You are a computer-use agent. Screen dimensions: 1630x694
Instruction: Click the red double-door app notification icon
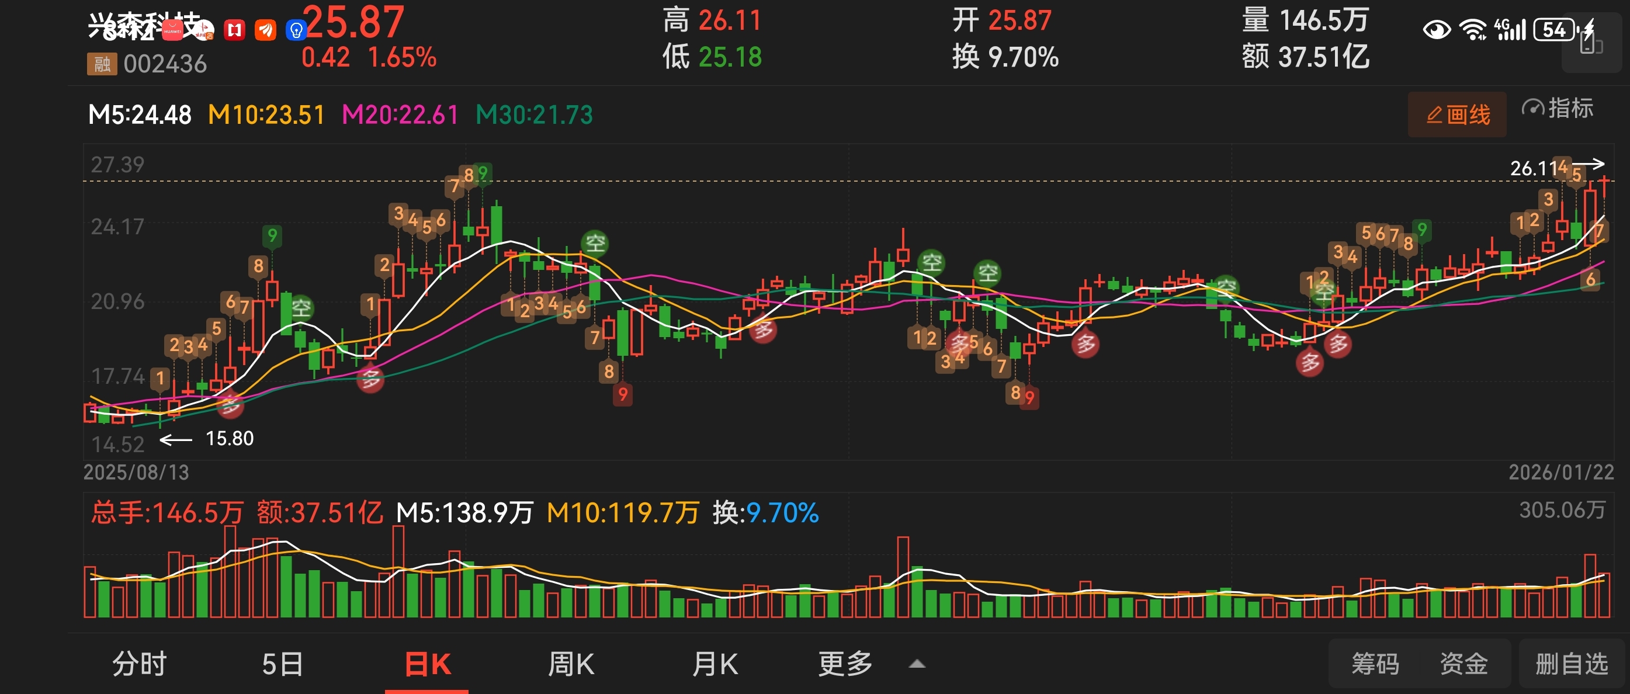[x=235, y=30]
